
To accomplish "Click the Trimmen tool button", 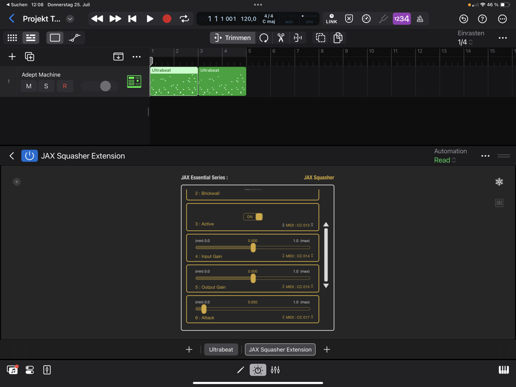I will pyautogui.click(x=233, y=38).
